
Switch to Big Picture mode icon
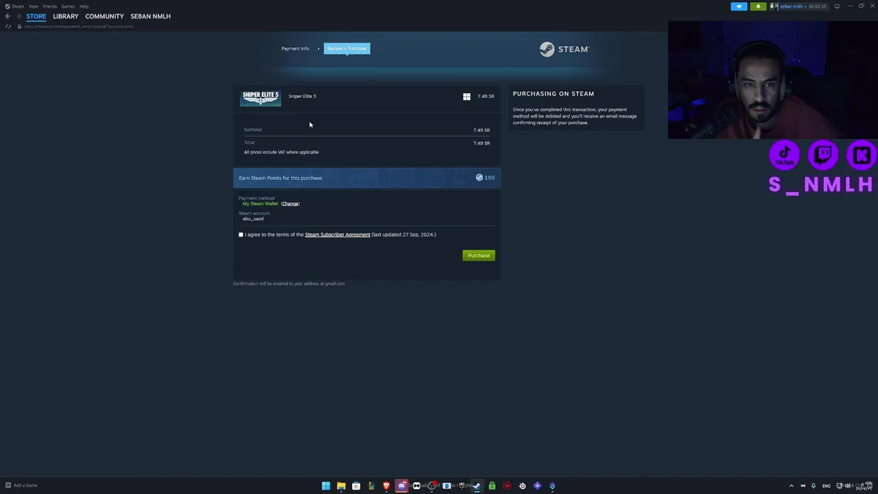tap(837, 6)
